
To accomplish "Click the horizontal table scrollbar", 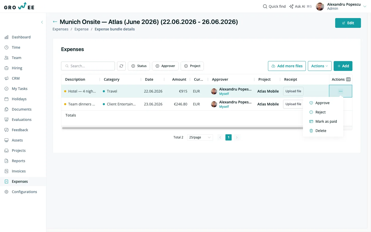I will (x=182, y=128).
